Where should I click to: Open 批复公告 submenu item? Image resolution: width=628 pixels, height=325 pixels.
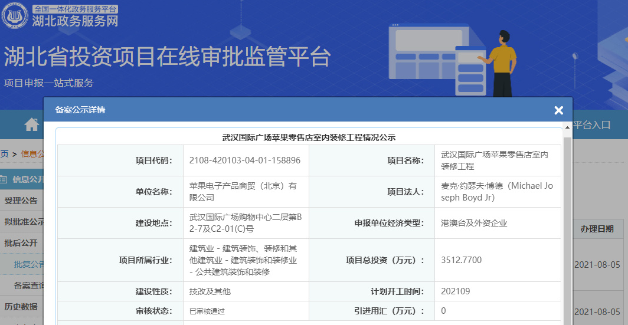pyautogui.click(x=28, y=264)
